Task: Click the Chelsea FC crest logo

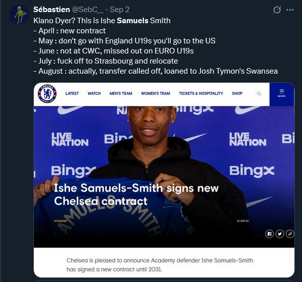Action: tap(47, 94)
